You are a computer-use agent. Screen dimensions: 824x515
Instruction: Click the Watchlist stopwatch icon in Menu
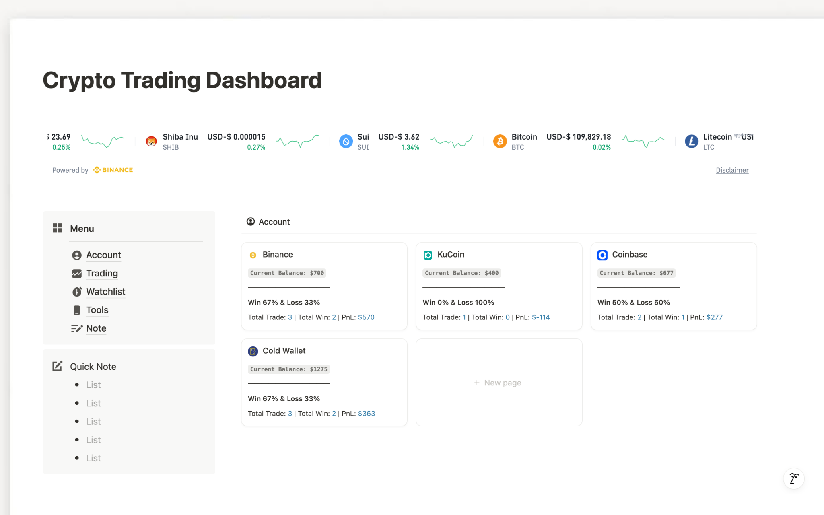point(77,292)
